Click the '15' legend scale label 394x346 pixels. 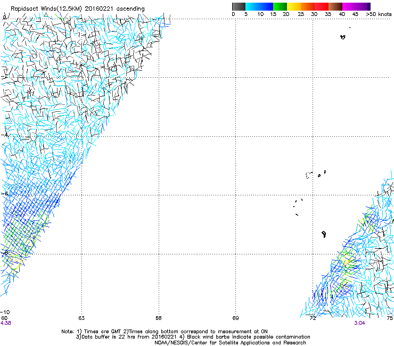tap(273, 14)
